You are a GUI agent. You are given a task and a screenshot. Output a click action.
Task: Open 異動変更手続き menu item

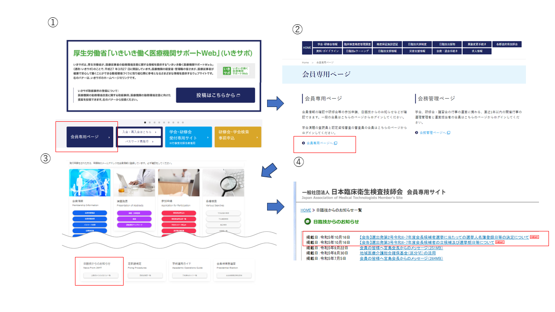click(x=477, y=44)
